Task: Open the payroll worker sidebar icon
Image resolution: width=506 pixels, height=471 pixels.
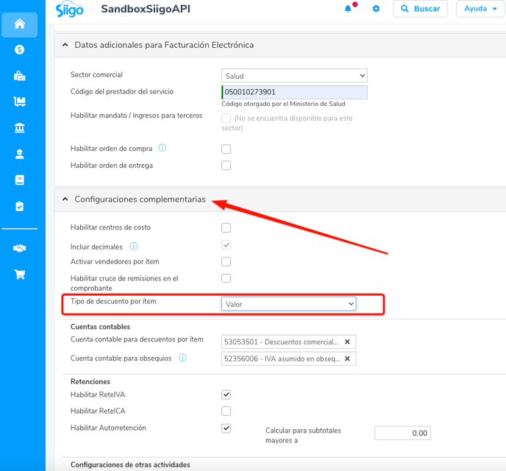Action: (x=19, y=154)
